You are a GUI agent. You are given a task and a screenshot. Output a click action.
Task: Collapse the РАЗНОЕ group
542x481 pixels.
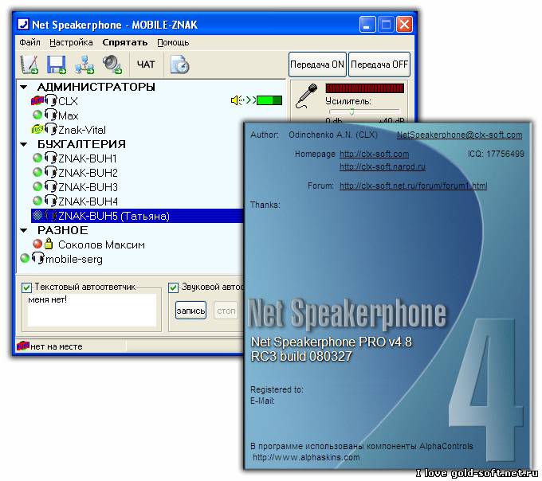24,230
